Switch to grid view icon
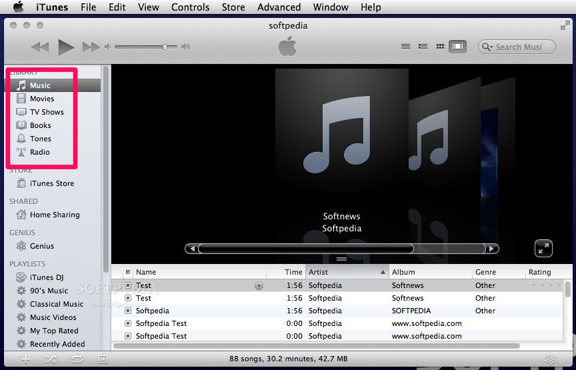The height and width of the screenshot is (370, 576). click(440, 47)
